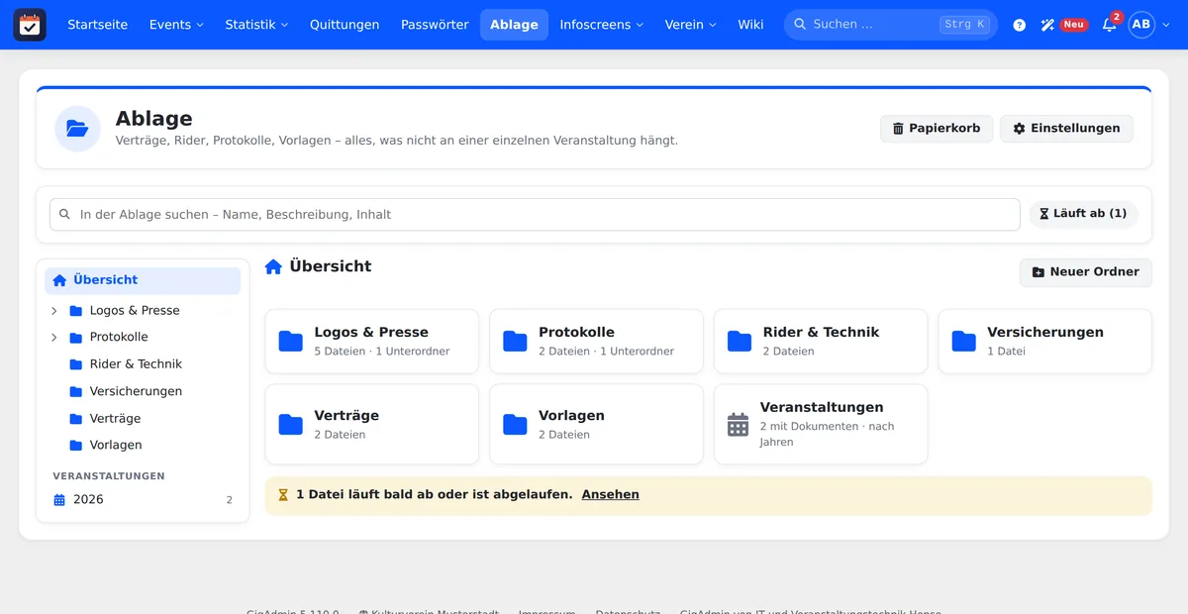The height and width of the screenshot is (614, 1188).
Task: Click the Läuft ab (1) filter button
Action: pos(1084,214)
